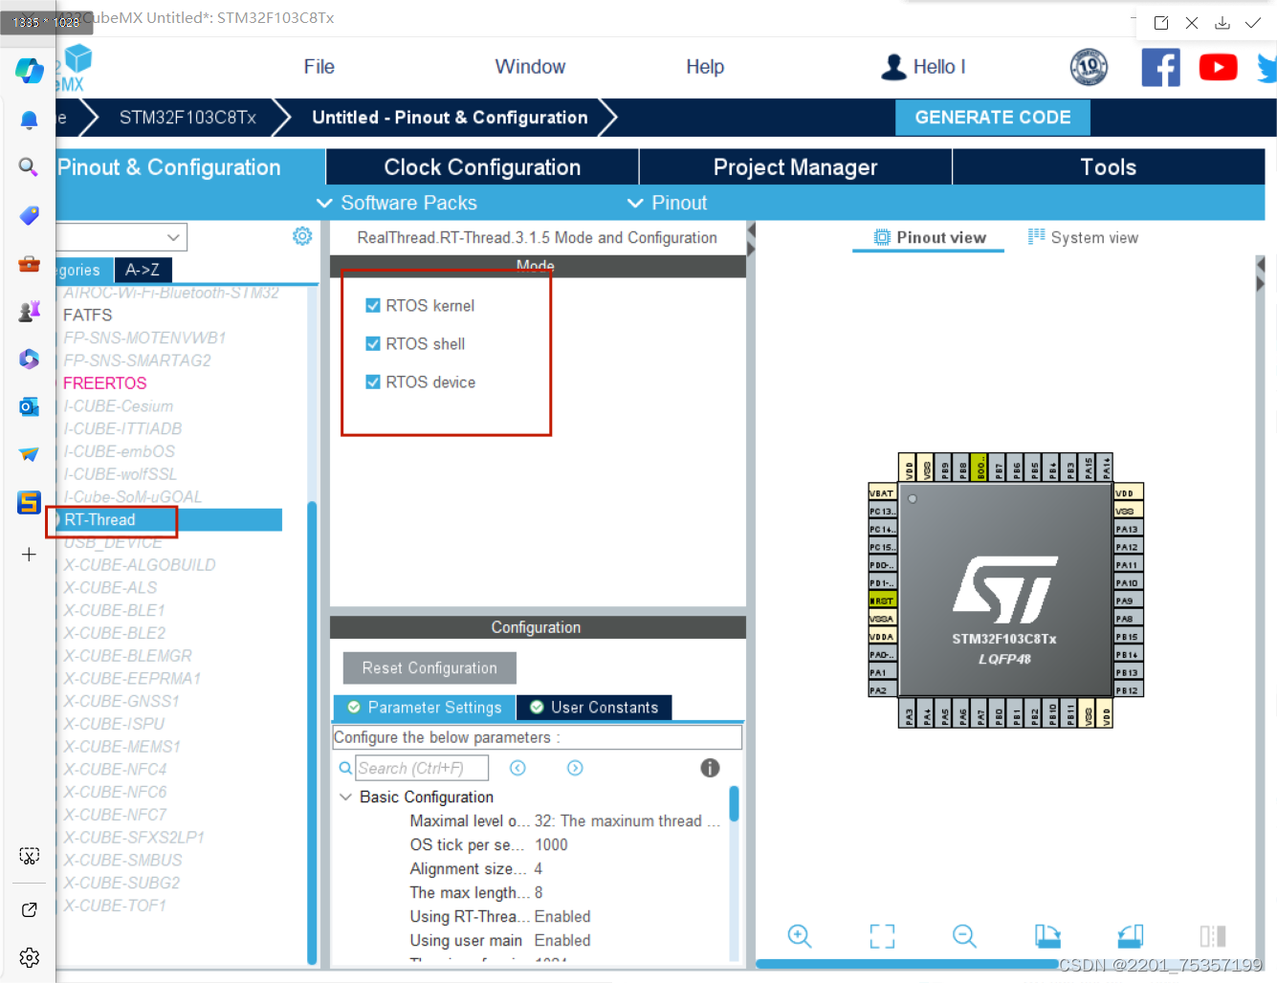Click the parameter search input field
The image size is (1277, 983).
422,768
